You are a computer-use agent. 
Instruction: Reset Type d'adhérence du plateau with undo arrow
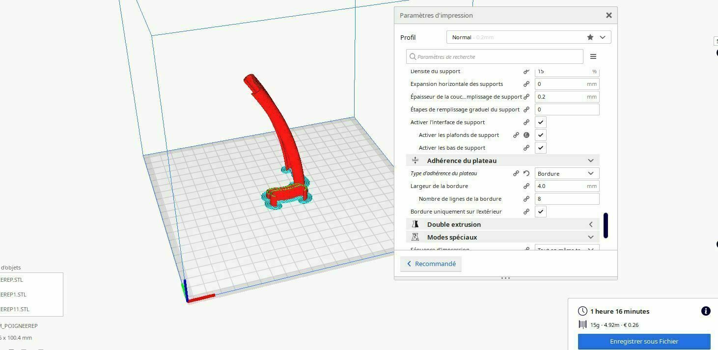(x=526, y=173)
